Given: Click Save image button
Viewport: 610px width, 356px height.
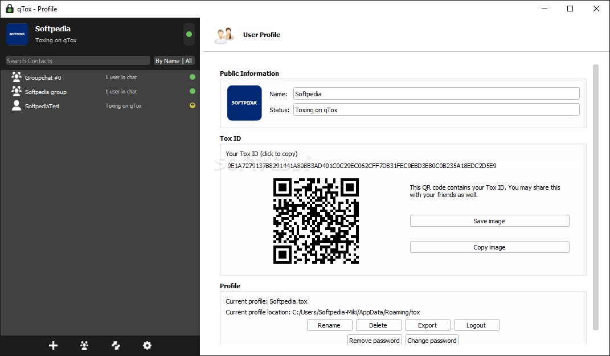Looking at the screenshot, I should pyautogui.click(x=489, y=220).
